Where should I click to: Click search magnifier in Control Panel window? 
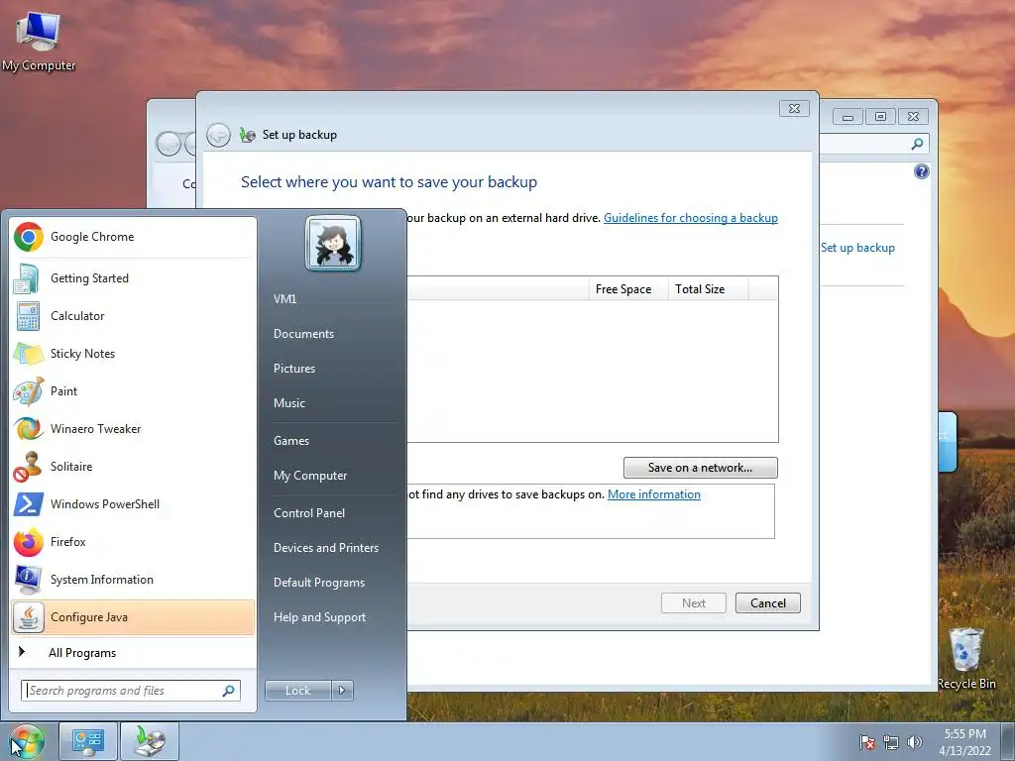click(x=917, y=144)
